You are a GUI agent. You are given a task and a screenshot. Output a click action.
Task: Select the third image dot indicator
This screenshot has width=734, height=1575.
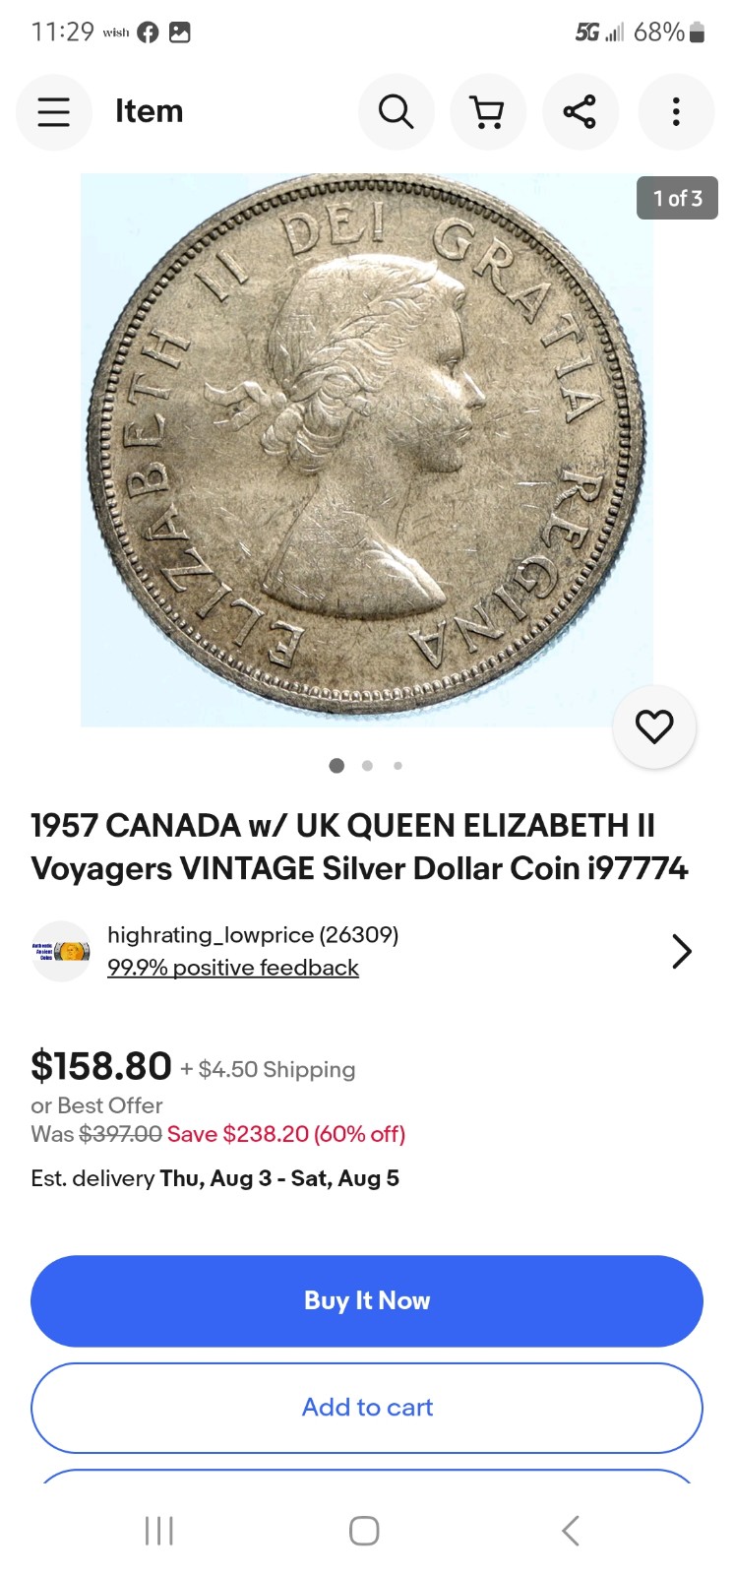click(398, 765)
